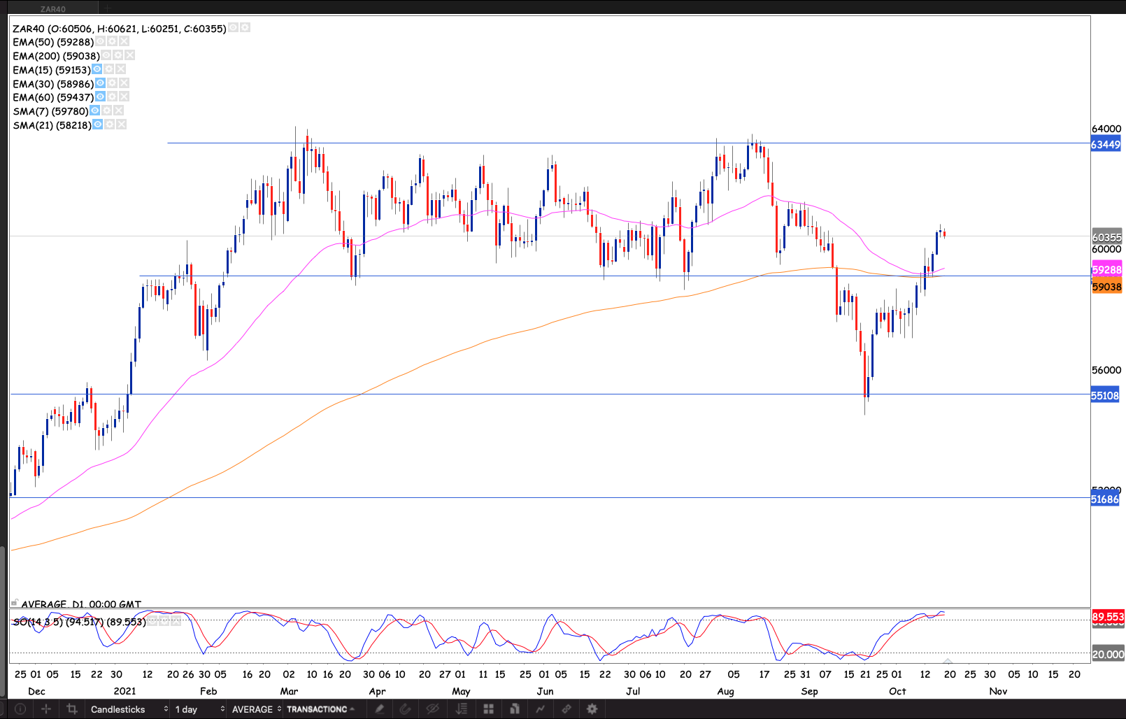Toggle visibility of EMA(15) indicator
This screenshot has height=719, width=1126.
[x=97, y=69]
